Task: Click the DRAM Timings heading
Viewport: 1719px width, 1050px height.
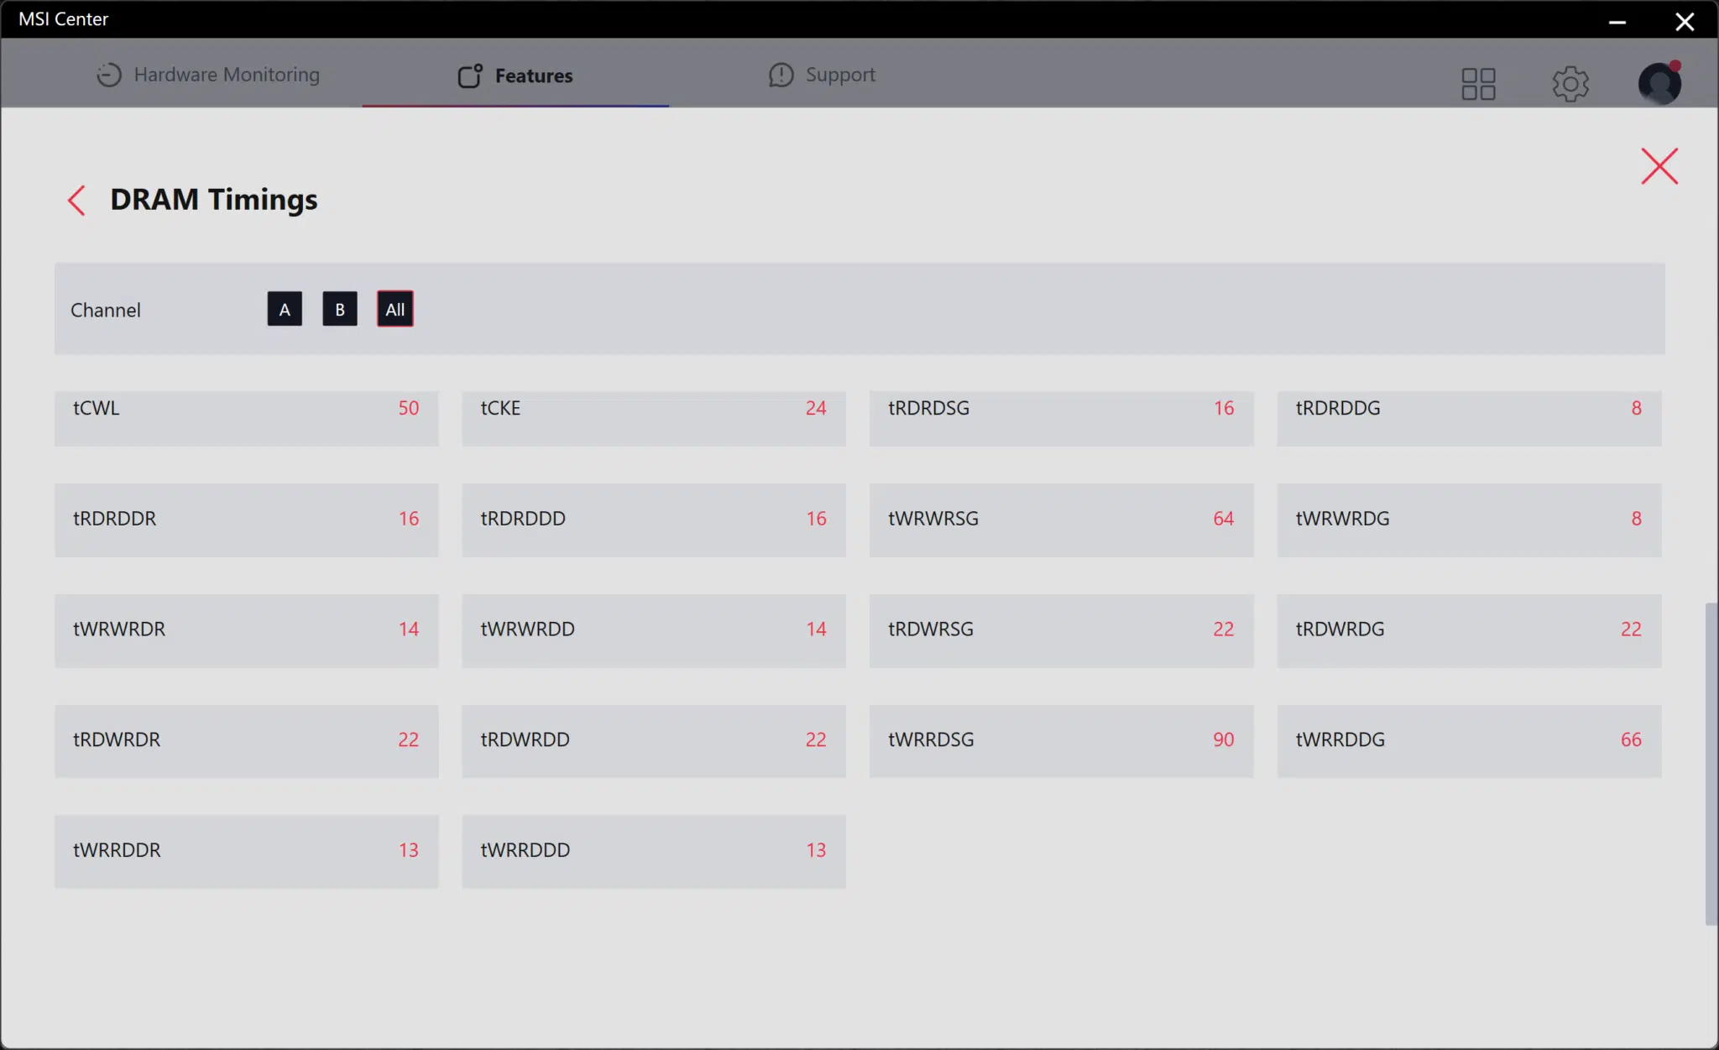Action: (214, 200)
